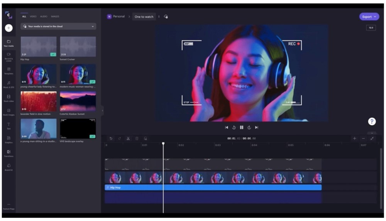This screenshot has width=386, height=221.
Task: Skip to the start of the video
Action: [227, 128]
